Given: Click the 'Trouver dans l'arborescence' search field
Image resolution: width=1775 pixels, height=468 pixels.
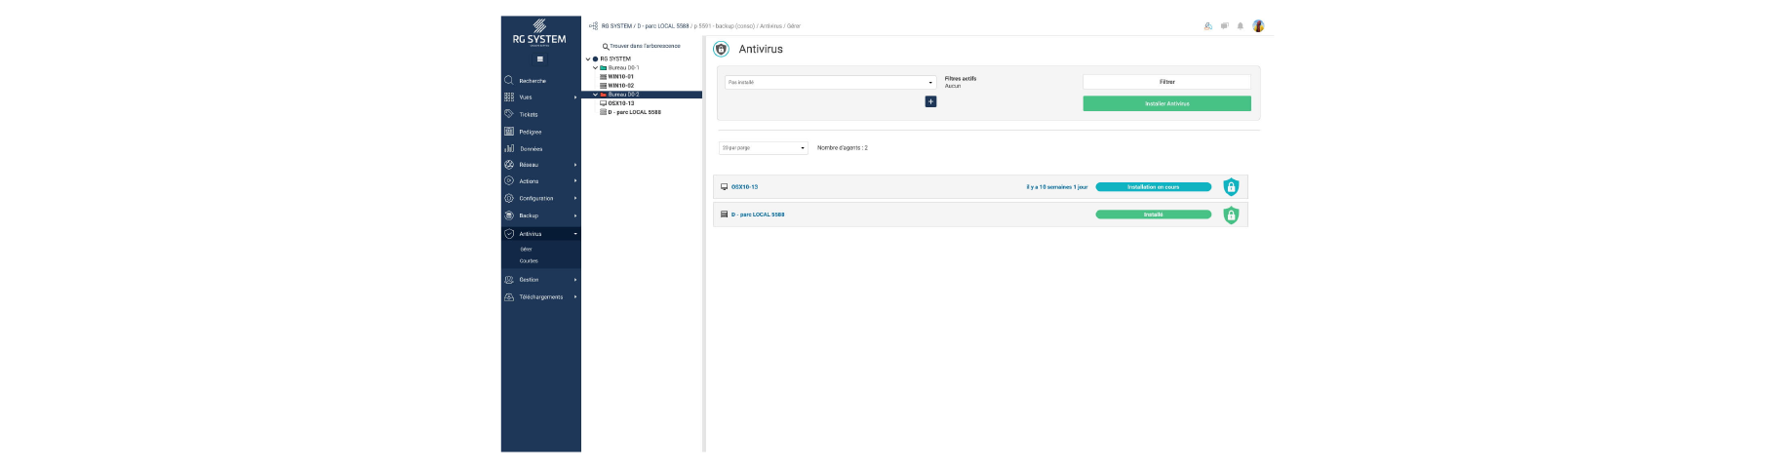Looking at the screenshot, I should click(x=644, y=46).
